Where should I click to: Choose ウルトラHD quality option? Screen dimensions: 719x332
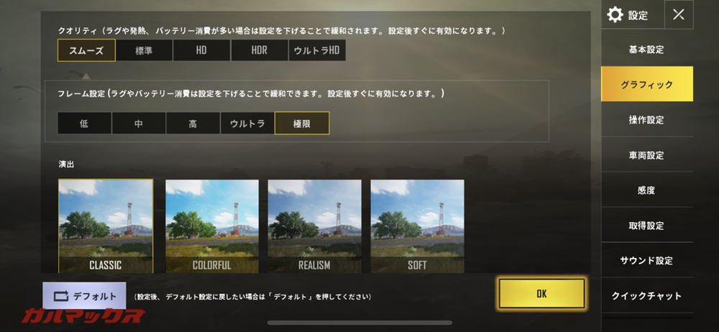pyautogui.click(x=317, y=50)
